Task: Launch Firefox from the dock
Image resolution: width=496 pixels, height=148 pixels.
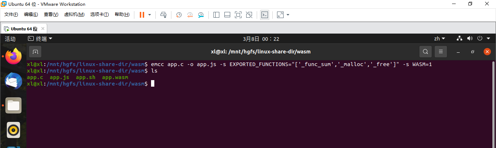Action: click(13, 56)
